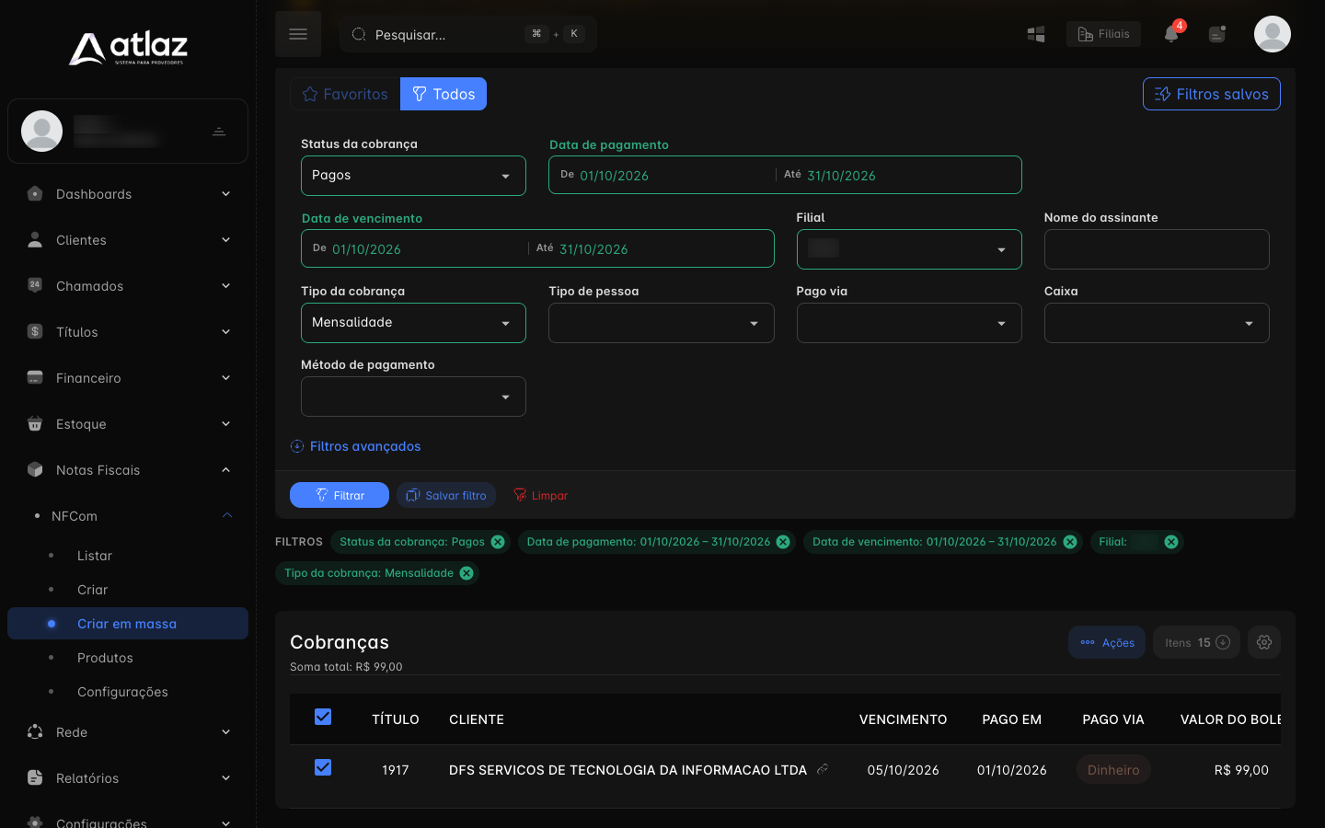Open the notifications bell
This screenshot has height=828, width=1325.
1171,34
